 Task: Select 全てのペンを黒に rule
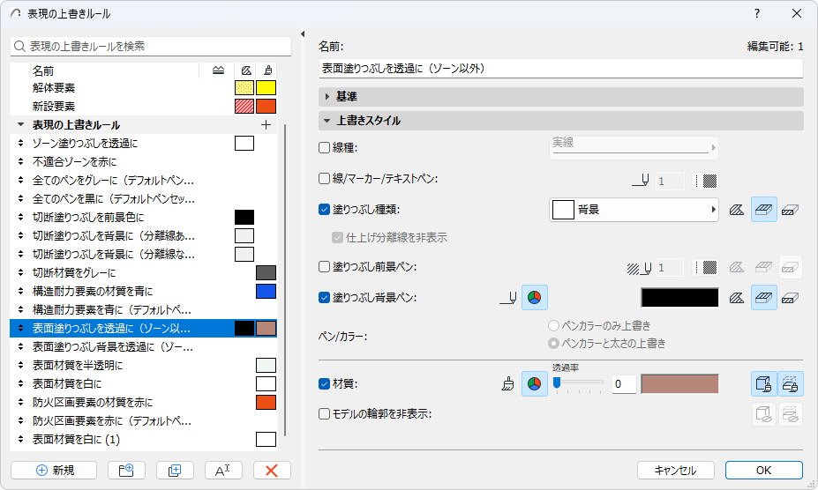(x=144, y=199)
